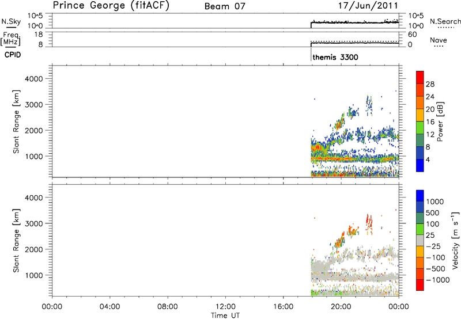Click the "12" tick on Power color bar
Image resolution: width=461 pixels, height=319 pixels.
(430, 135)
